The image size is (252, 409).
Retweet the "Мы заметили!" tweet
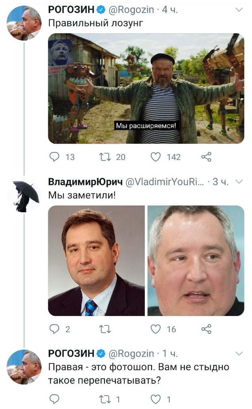[105, 329]
